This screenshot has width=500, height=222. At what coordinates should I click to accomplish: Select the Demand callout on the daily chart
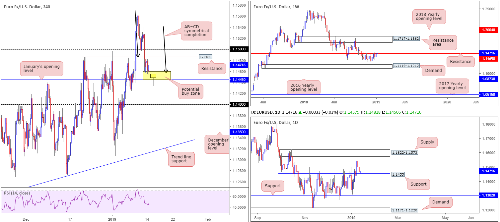(x=440, y=202)
